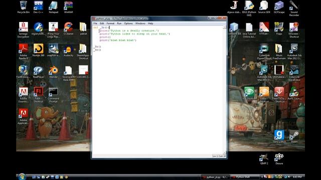321x180 pixels.
Task: Select the Audacity desktop shortcut
Action: (68, 50)
